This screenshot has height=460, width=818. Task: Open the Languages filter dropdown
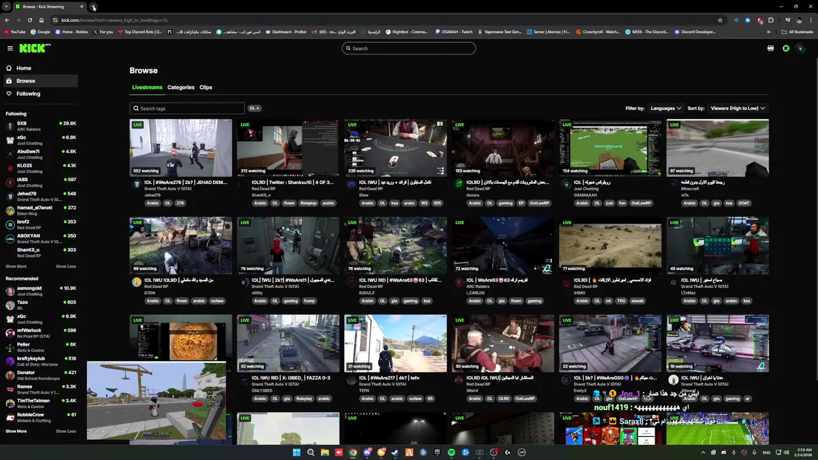pyautogui.click(x=665, y=108)
